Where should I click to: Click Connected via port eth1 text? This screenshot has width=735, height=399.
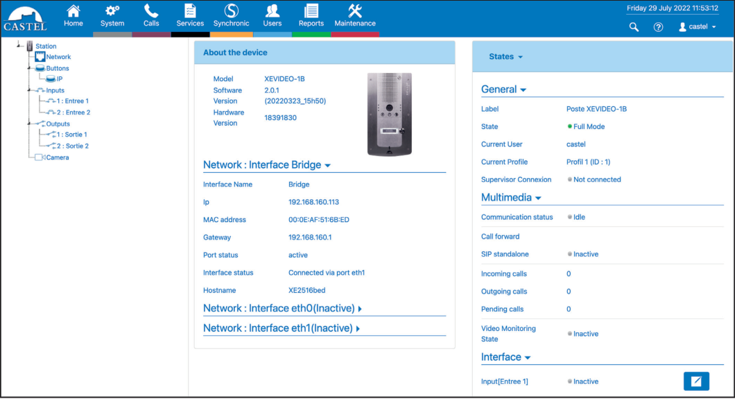327,273
